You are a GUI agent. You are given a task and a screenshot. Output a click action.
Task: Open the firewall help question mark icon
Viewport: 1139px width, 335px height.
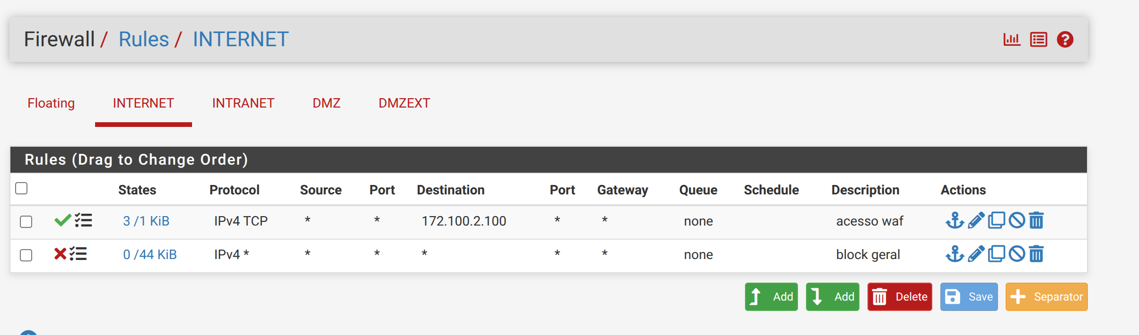(x=1065, y=40)
